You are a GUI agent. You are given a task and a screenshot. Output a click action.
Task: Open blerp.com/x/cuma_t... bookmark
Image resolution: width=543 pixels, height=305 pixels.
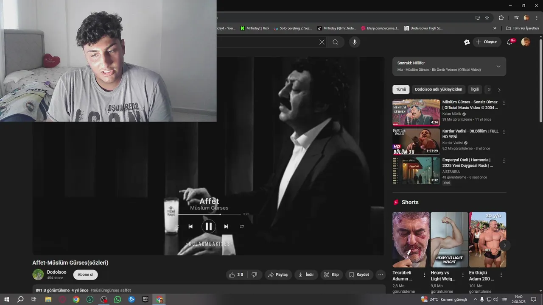[381, 28]
